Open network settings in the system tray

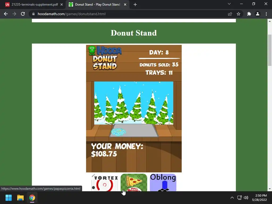240,198
